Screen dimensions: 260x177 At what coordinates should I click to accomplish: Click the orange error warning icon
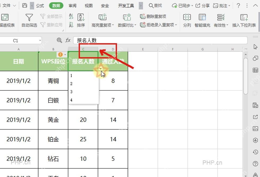coord(60,54)
